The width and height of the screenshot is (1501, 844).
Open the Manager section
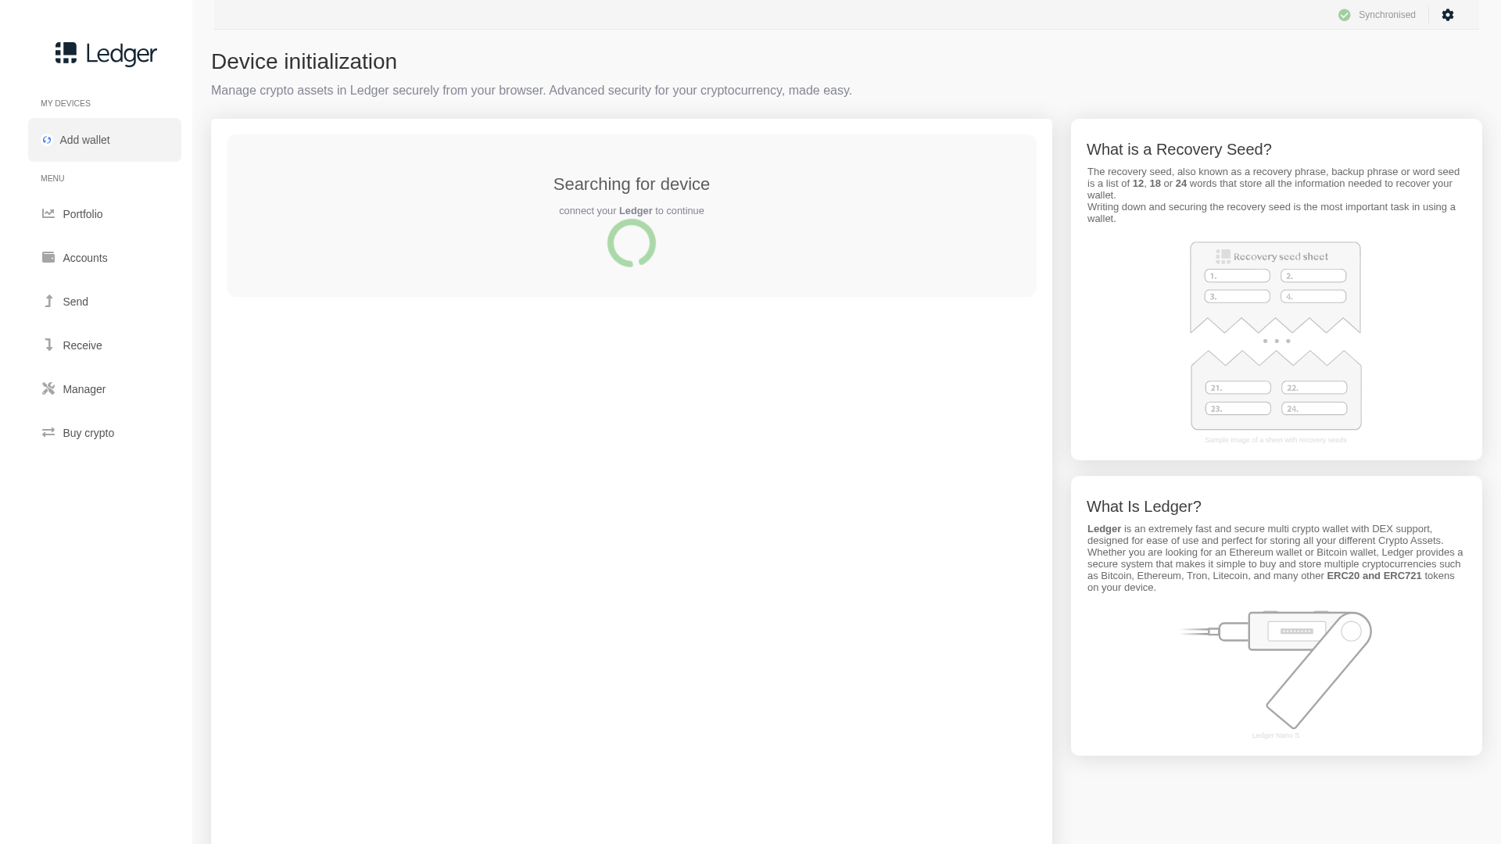pyautogui.click(x=105, y=389)
